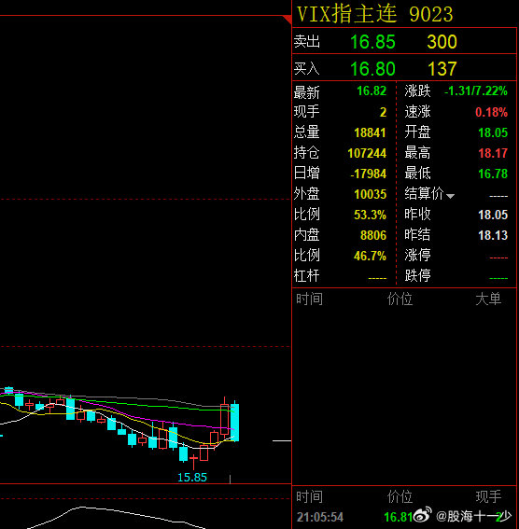Click the VIX指主连 contract title
This screenshot has height=529, width=519.
click(x=346, y=14)
